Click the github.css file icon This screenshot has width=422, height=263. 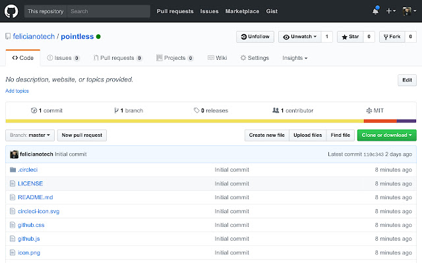13,225
